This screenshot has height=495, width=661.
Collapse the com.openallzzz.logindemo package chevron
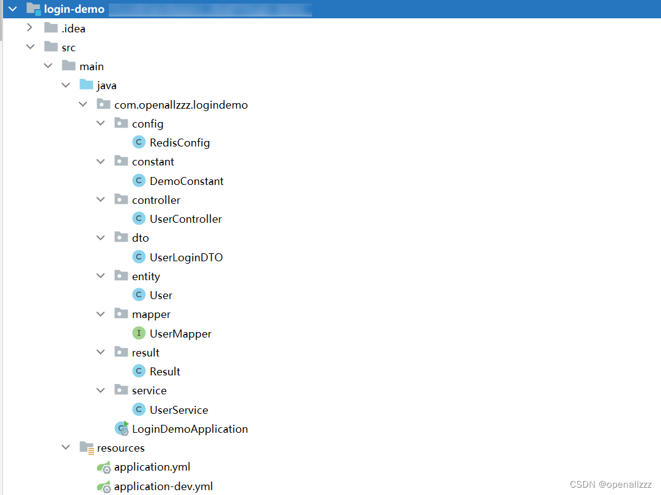point(83,104)
